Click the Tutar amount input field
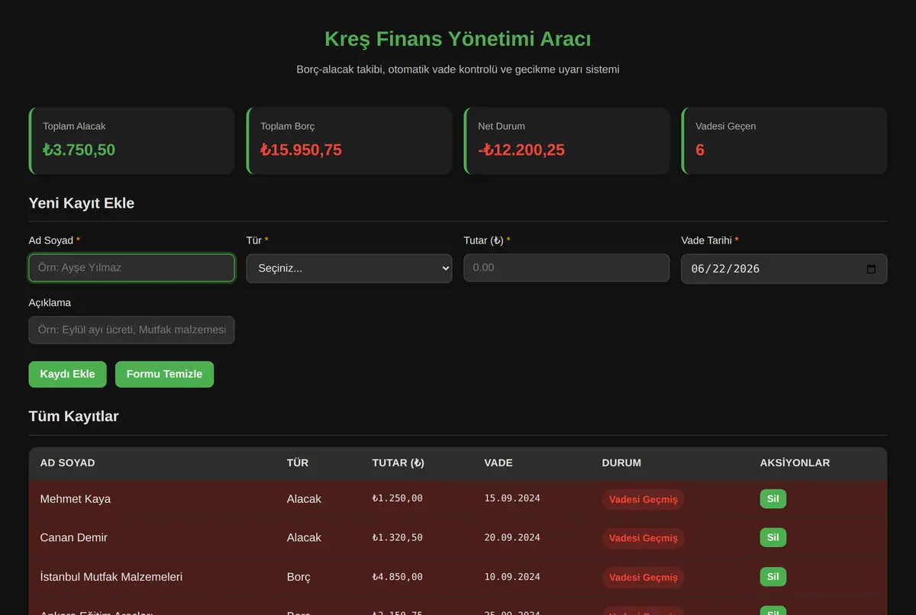This screenshot has width=916, height=615. (x=566, y=268)
